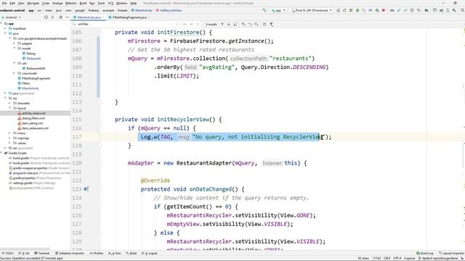Collapse the layout folder
465x261 pixels.
pos(9,108)
